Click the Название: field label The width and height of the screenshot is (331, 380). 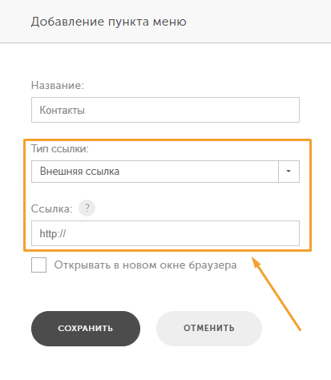pos(58,86)
